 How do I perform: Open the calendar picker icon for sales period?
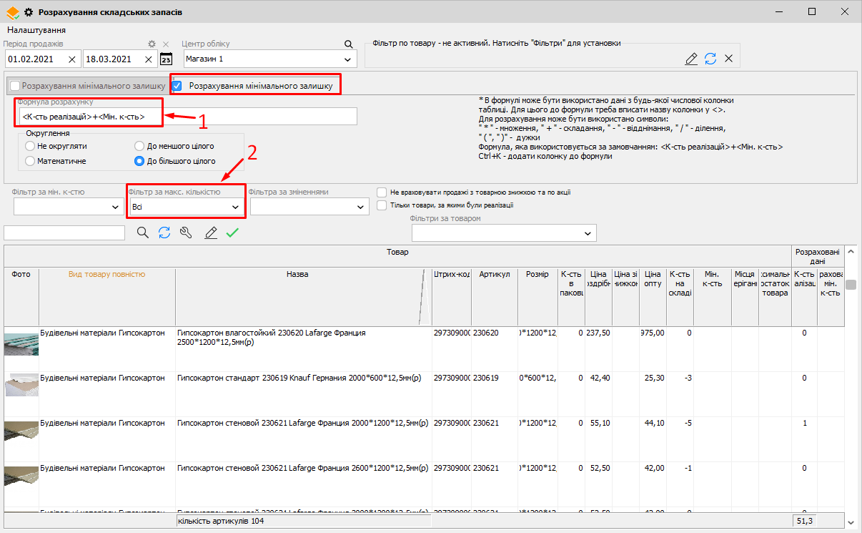tap(166, 59)
